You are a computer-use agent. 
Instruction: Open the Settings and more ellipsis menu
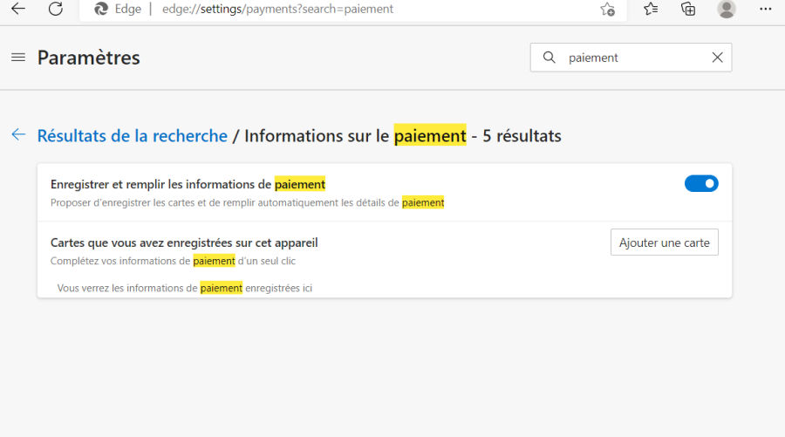point(766,9)
